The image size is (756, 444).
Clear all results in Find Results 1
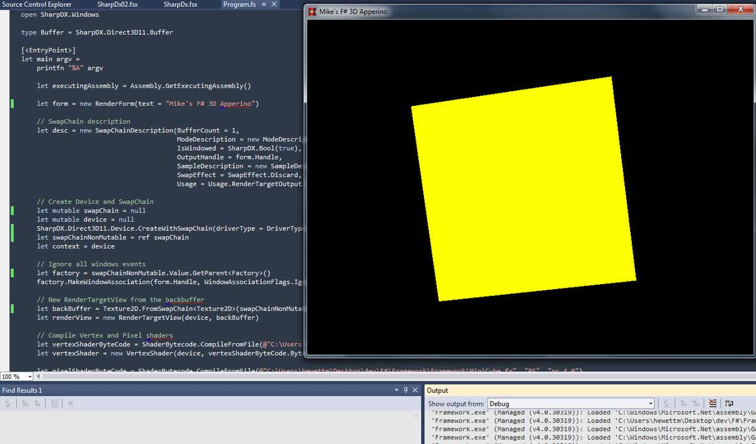tap(55, 404)
